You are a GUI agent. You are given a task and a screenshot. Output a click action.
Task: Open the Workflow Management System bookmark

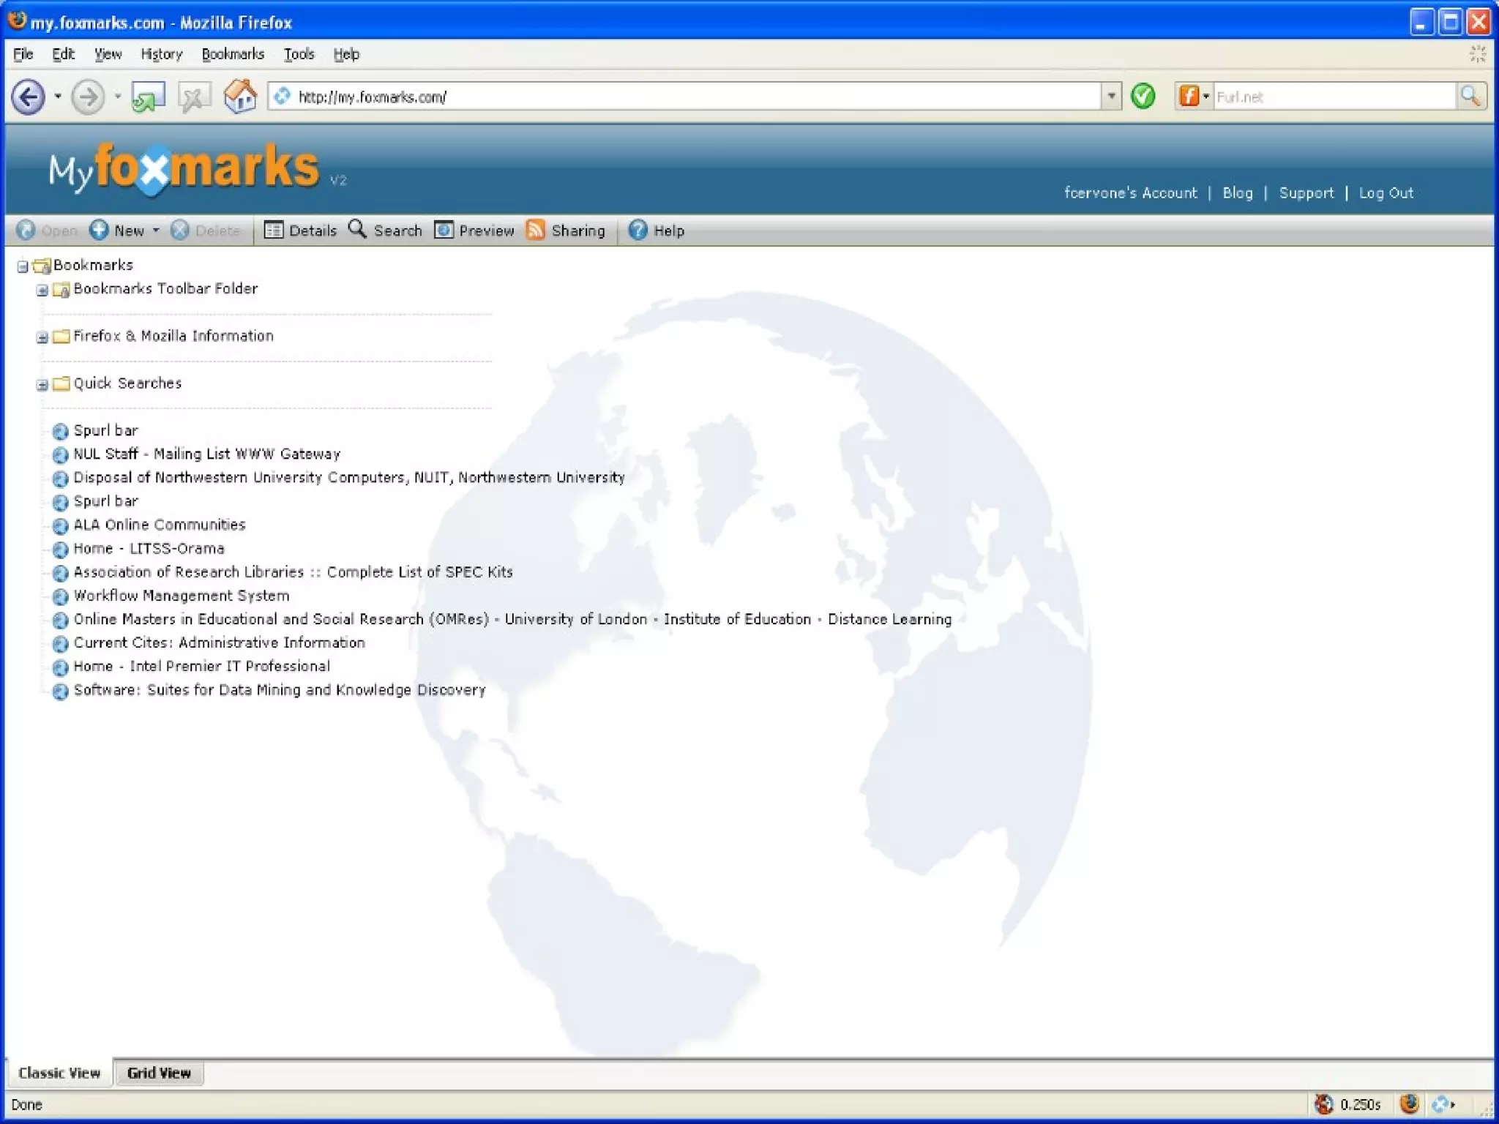pyautogui.click(x=181, y=596)
